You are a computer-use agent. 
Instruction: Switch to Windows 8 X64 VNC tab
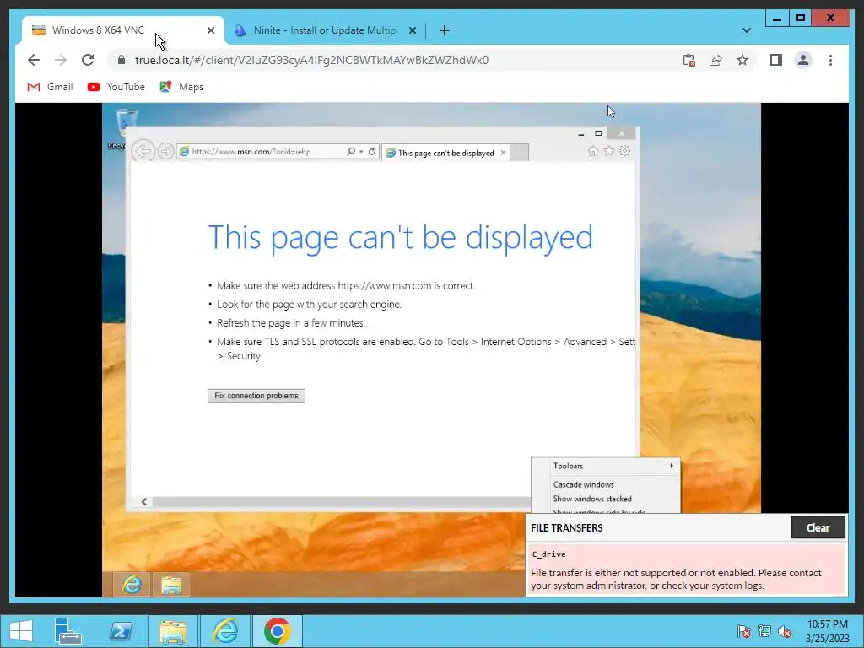123,30
